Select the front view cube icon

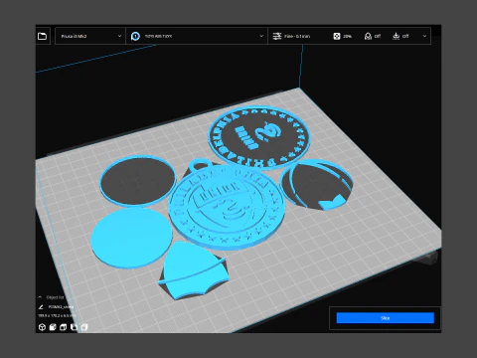click(53, 327)
